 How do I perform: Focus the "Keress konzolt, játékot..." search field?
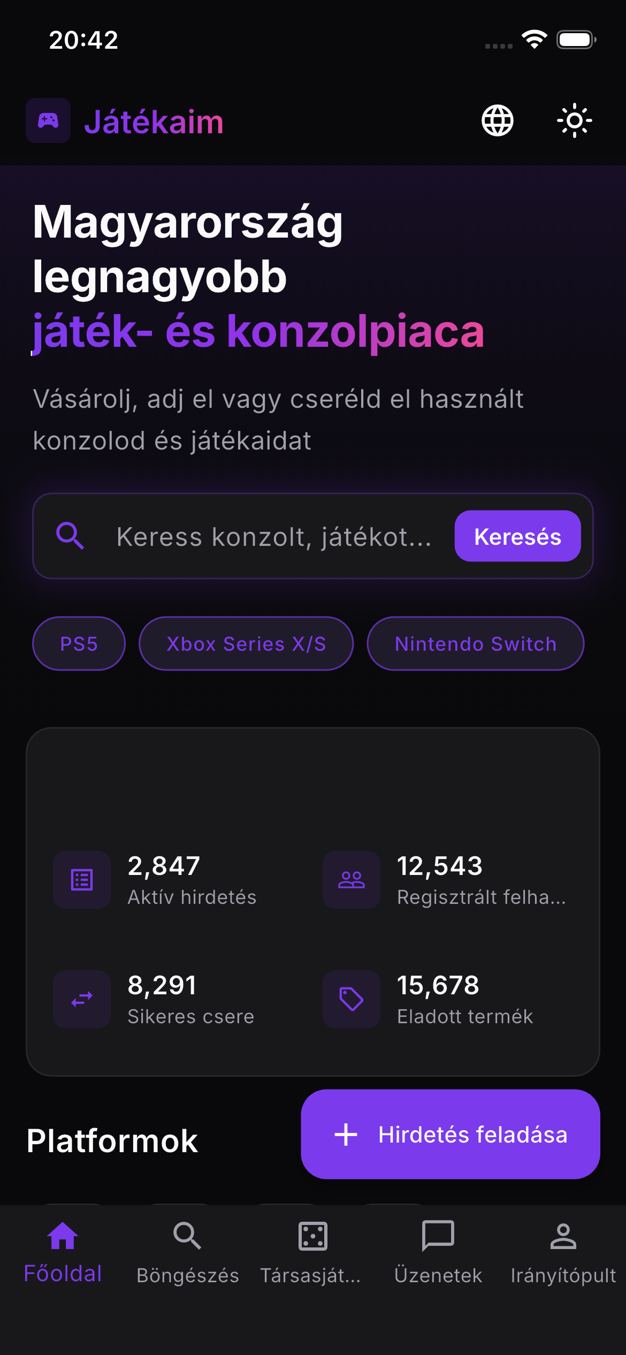274,537
